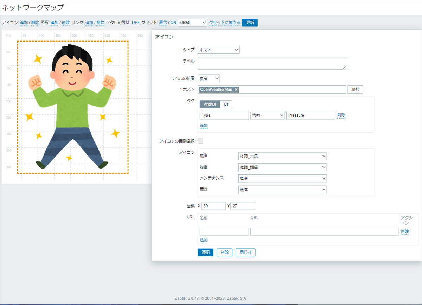Screen dimensions: 422x305
Task: Click 追加 link next to リンク
Action: point(89,23)
